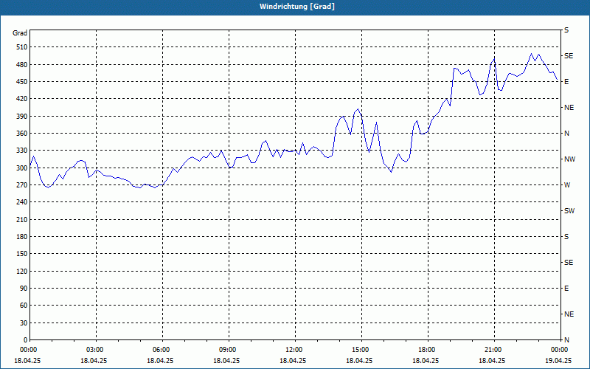Click the SE compass label beside 480
590x369 pixels.
[569, 56]
